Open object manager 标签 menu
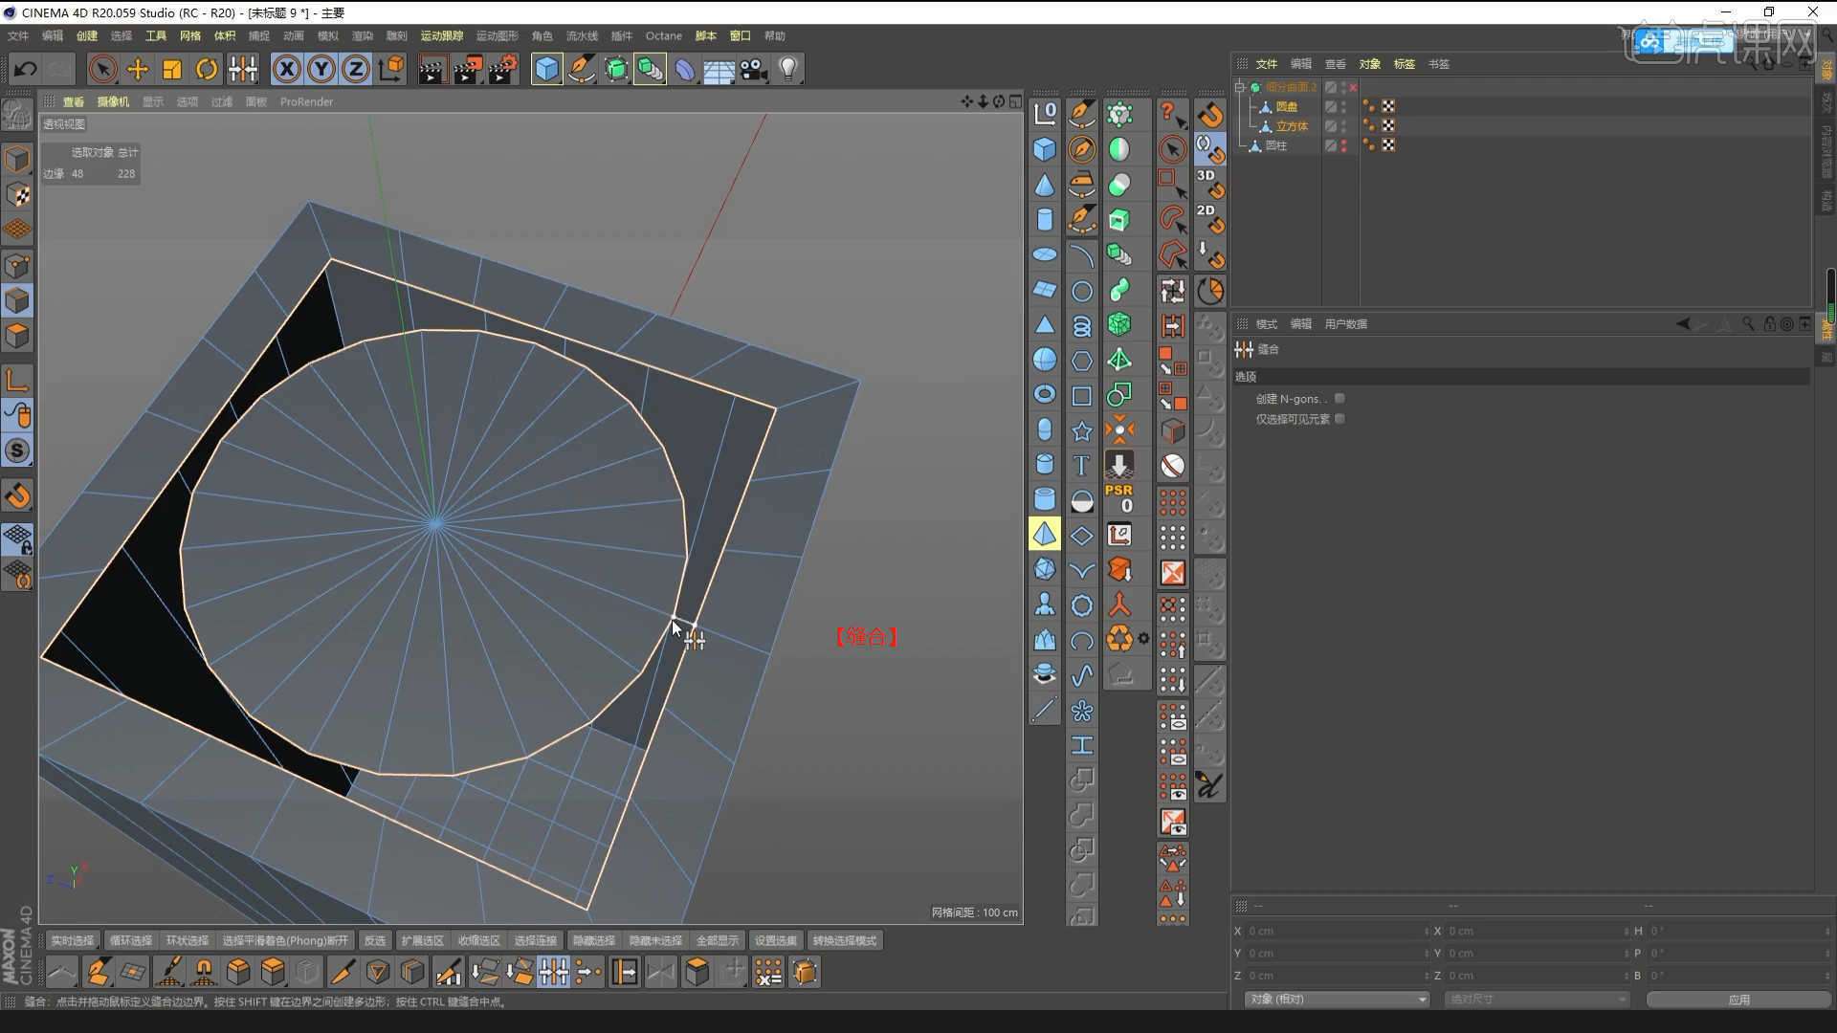Screen dimensions: 1837x1033 (x=1404, y=64)
